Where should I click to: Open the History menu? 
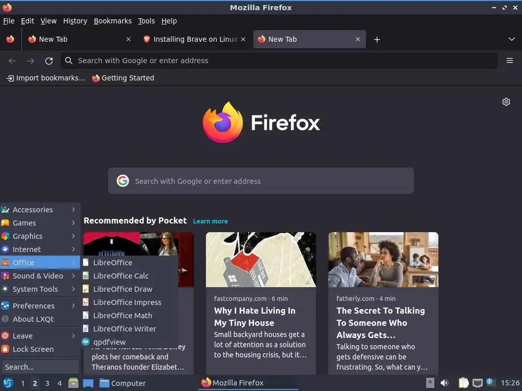pos(75,21)
